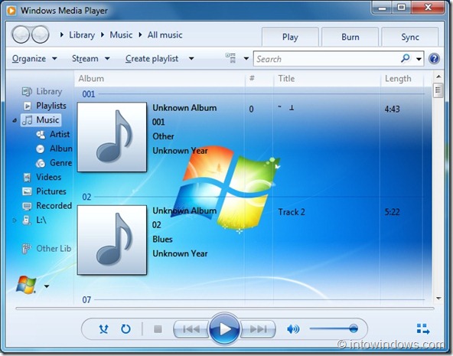Turn on repeat in playback controls
Image resolution: width=453 pixels, height=356 pixels.
(125, 328)
